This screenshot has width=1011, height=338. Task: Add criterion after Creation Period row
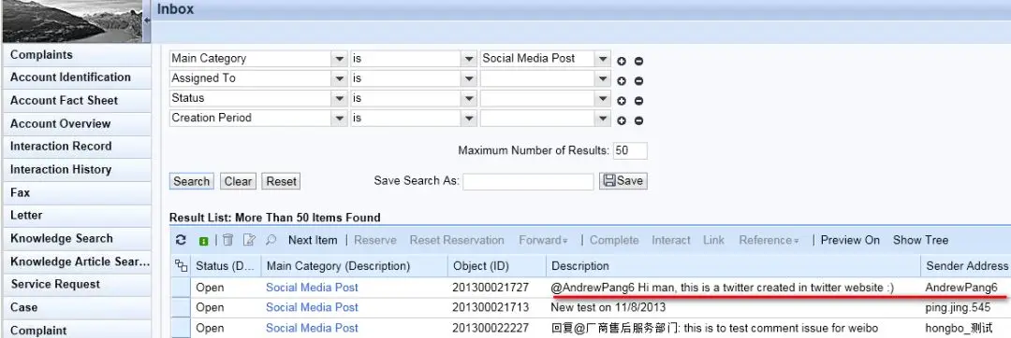[622, 120]
